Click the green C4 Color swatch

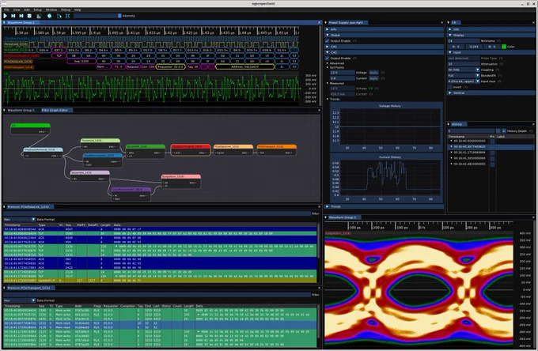(x=504, y=47)
